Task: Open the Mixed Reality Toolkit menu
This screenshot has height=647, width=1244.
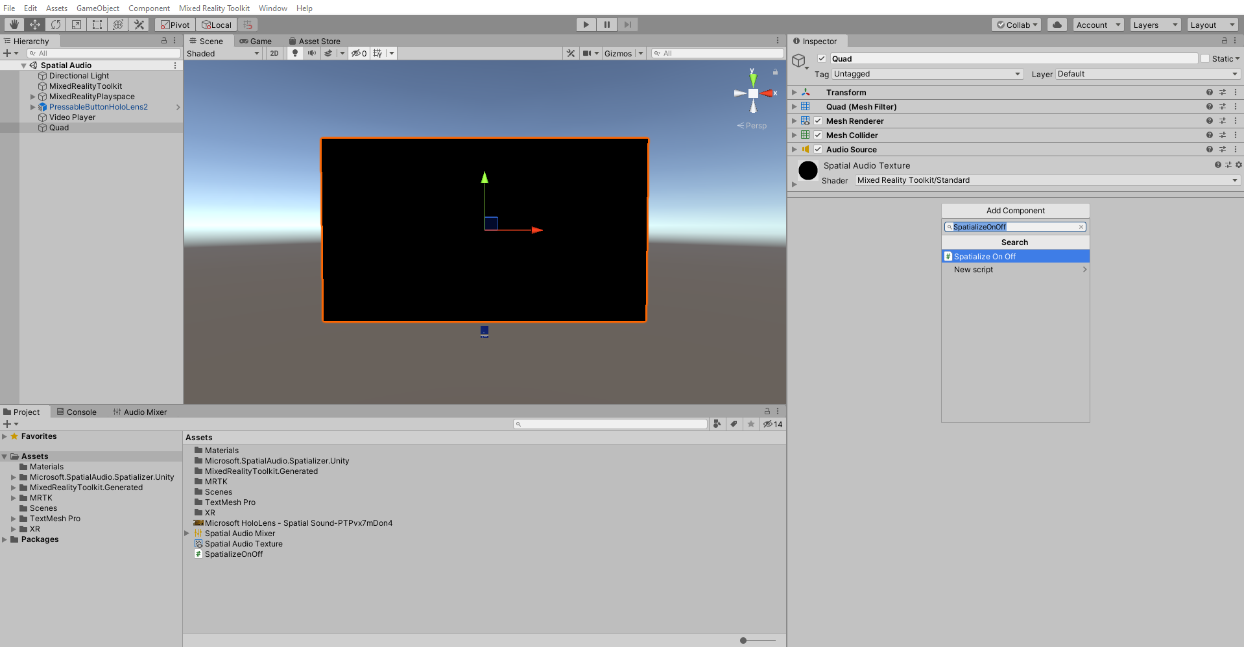Action: click(x=214, y=8)
